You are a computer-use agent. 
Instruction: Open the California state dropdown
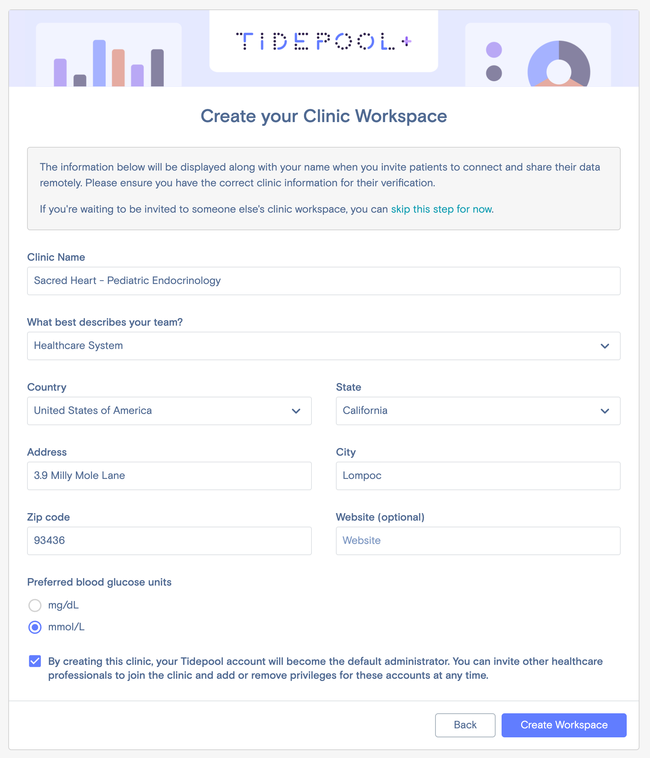(478, 411)
